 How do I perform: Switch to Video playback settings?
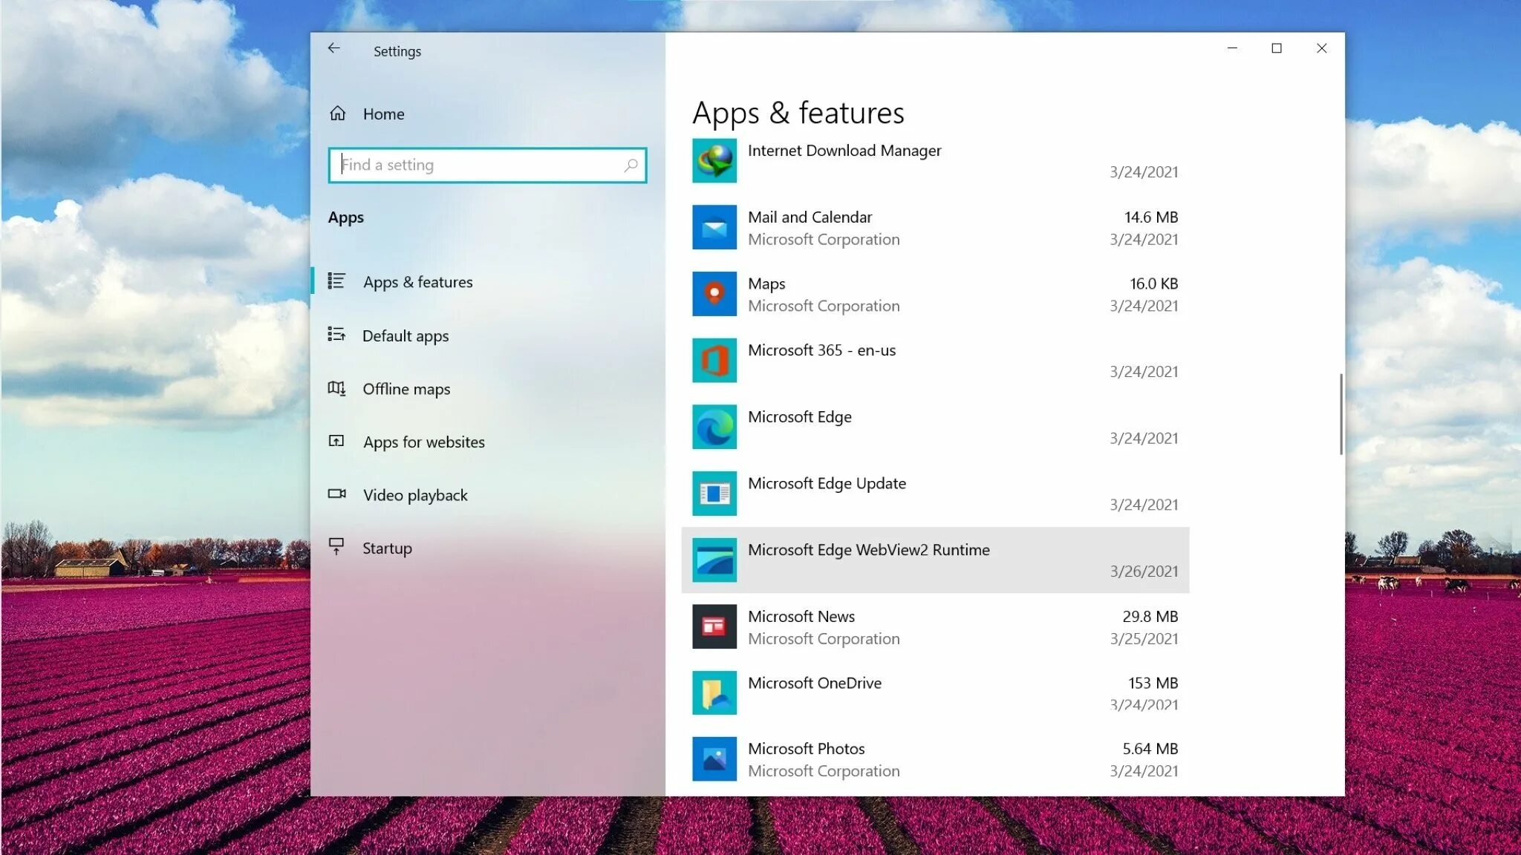click(414, 495)
